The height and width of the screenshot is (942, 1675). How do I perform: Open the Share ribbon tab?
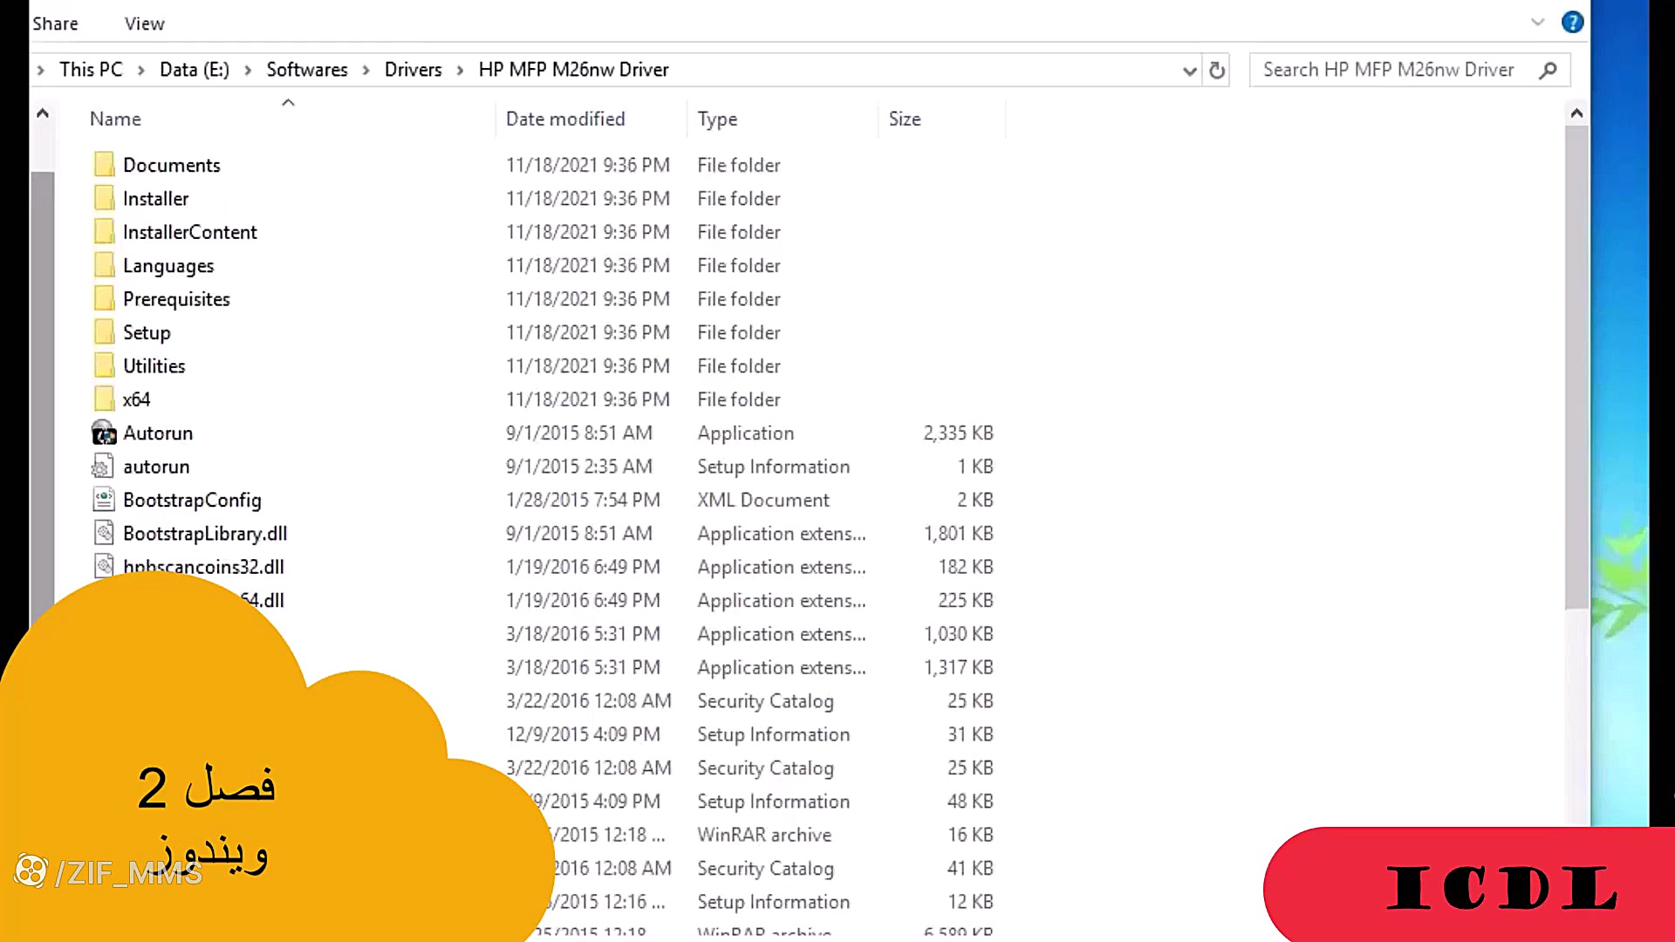click(55, 24)
